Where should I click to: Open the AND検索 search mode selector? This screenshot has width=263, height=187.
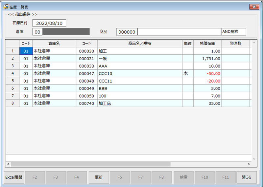point(233,32)
